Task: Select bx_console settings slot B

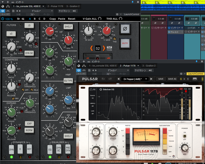Action: [35, 19]
